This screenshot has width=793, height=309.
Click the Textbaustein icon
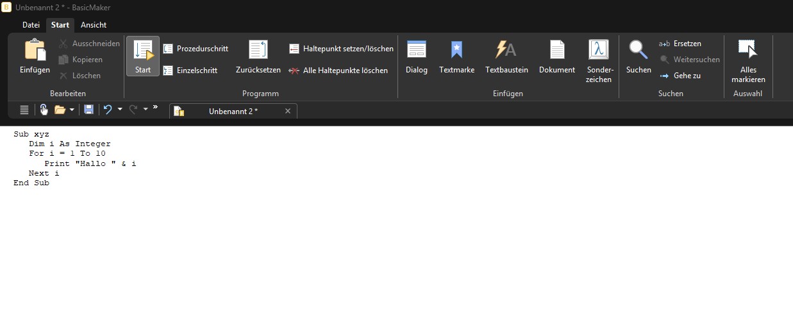click(506, 50)
